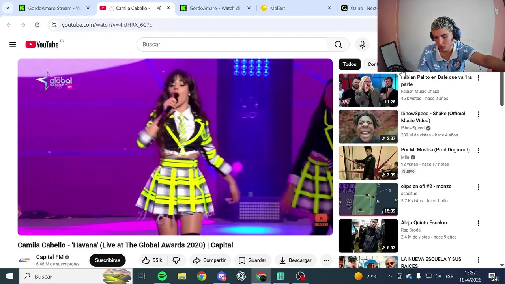Viewport: 505px width, 284px height.
Task: Open File Explorer from the taskbar
Action: pos(182,277)
